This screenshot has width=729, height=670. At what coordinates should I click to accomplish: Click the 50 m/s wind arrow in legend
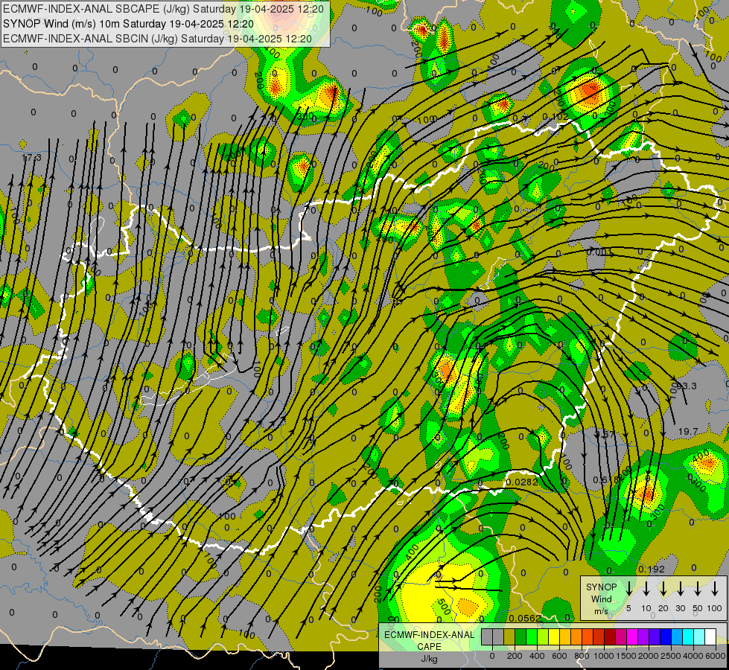pos(698,589)
